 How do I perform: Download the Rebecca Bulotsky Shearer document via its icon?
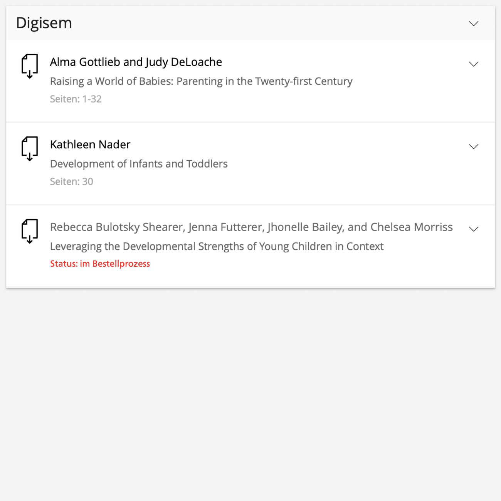click(x=30, y=231)
